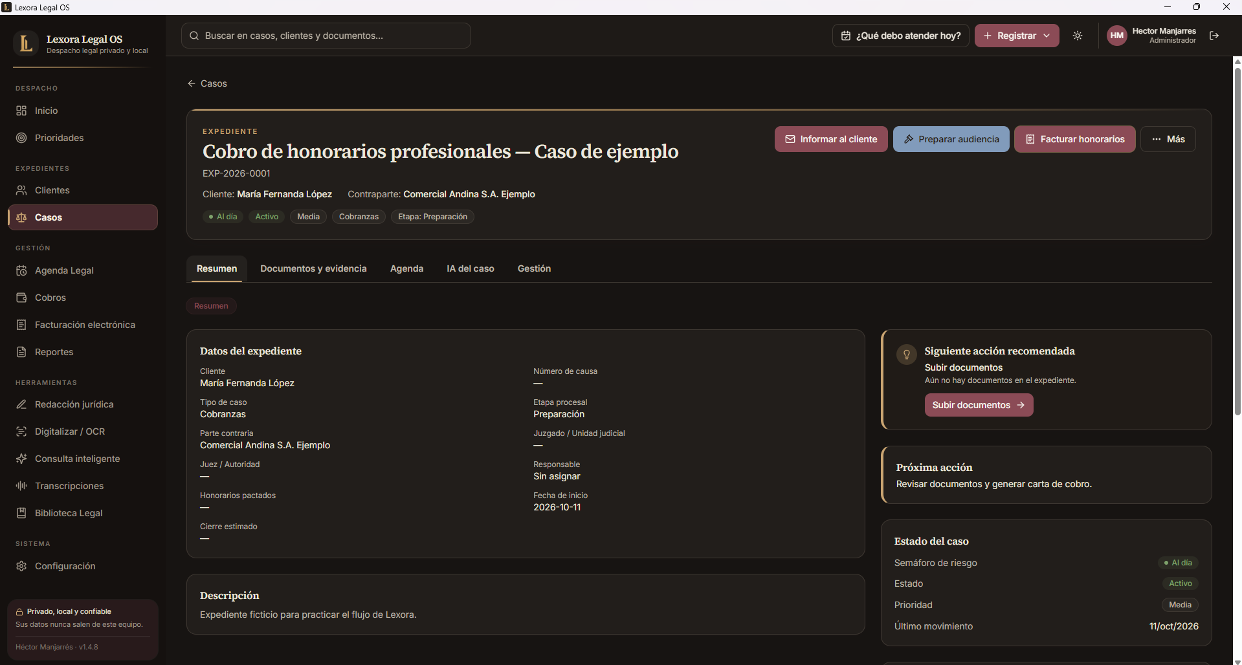The height and width of the screenshot is (665, 1242).
Task: Click expediente number EXP-2026-0001
Action: [236, 173]
